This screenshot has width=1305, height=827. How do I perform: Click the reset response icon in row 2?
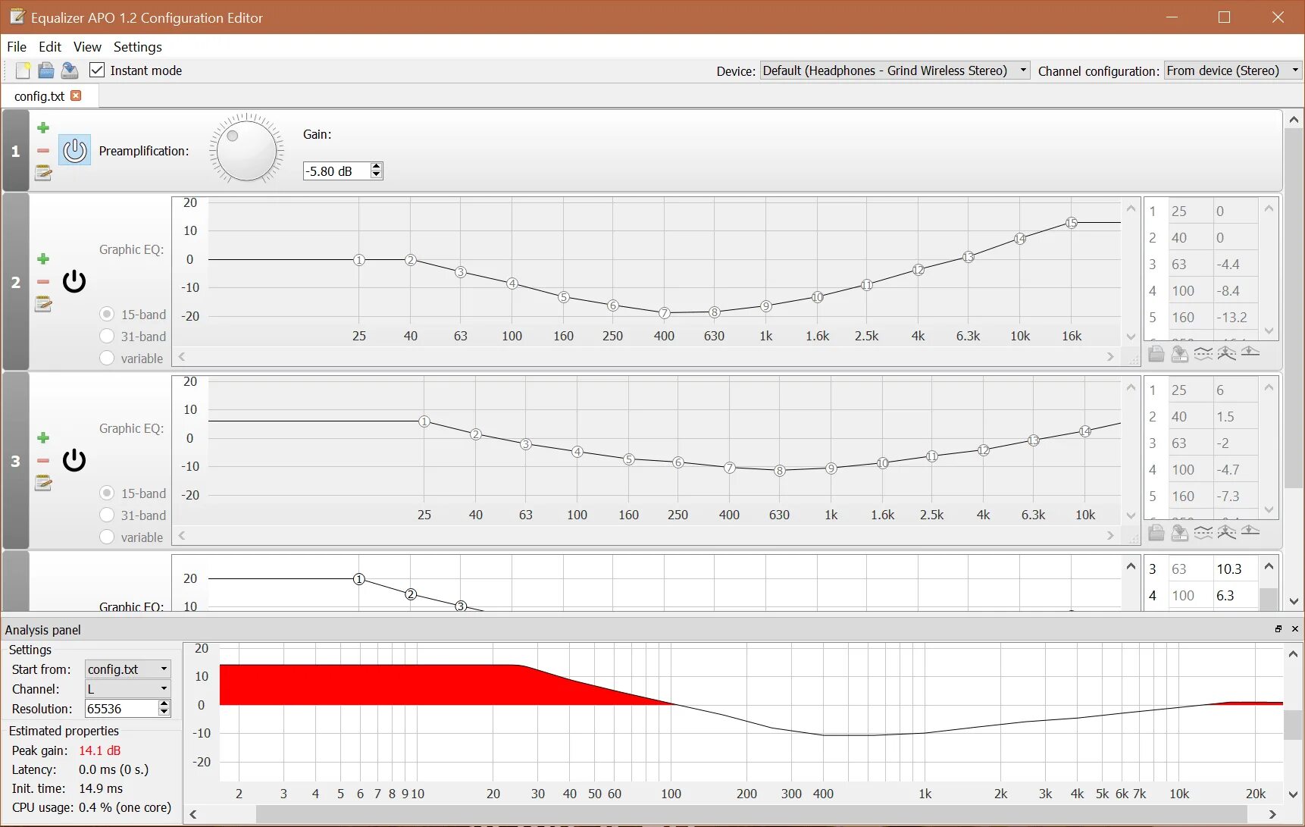pos(1250,353)
